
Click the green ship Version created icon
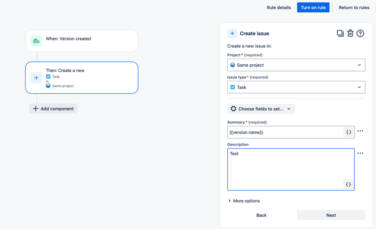[x=36, y=41]
